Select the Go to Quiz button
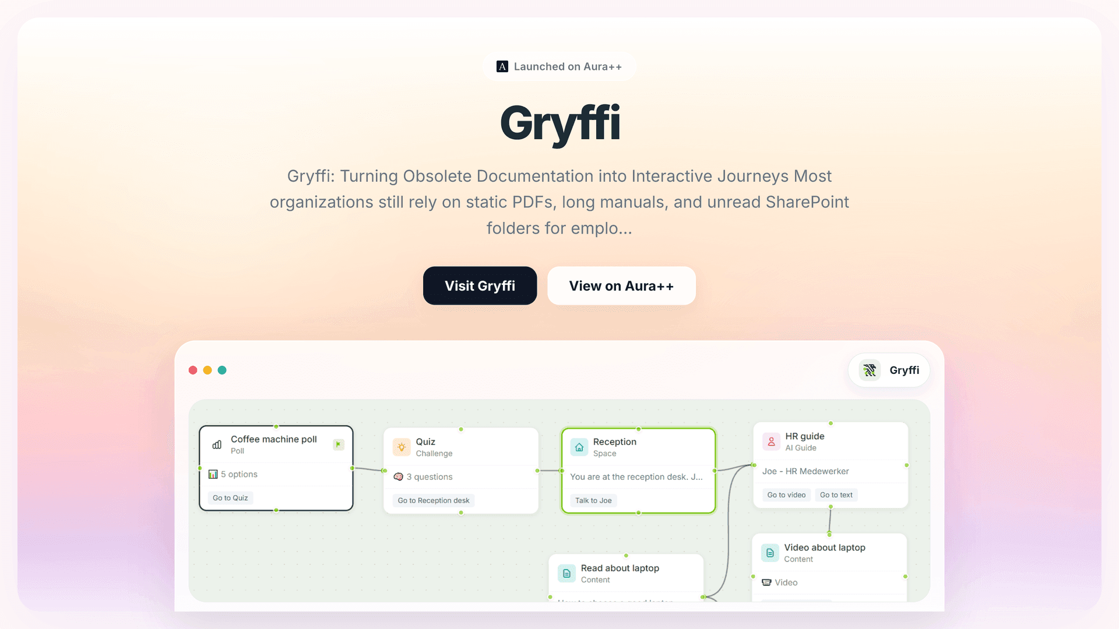 pos(230,497)
